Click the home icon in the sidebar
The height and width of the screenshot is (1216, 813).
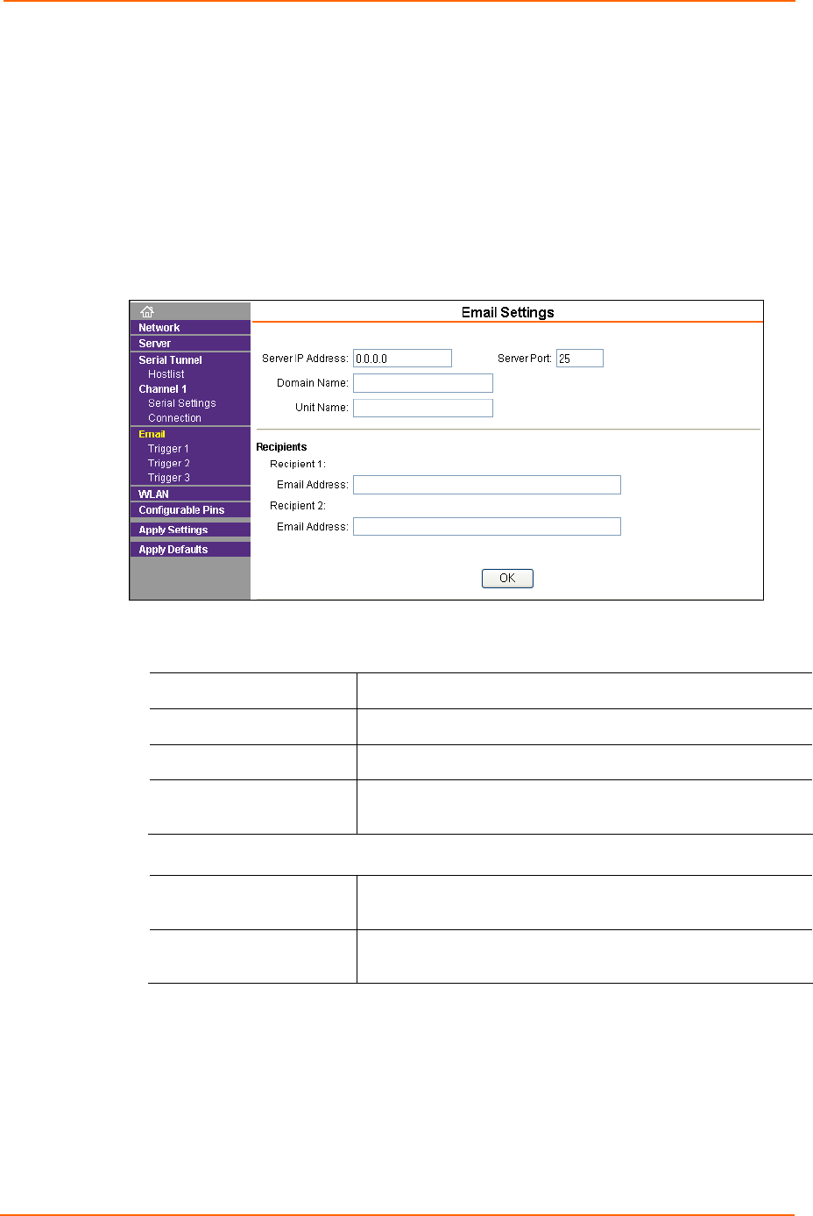[x=147, y=311]
